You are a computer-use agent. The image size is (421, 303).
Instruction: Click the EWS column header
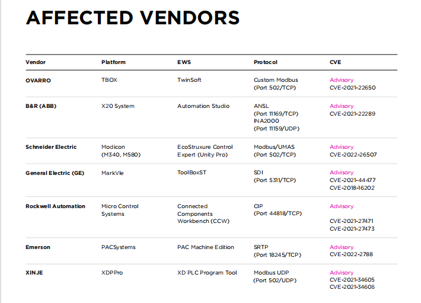(184, 62)
